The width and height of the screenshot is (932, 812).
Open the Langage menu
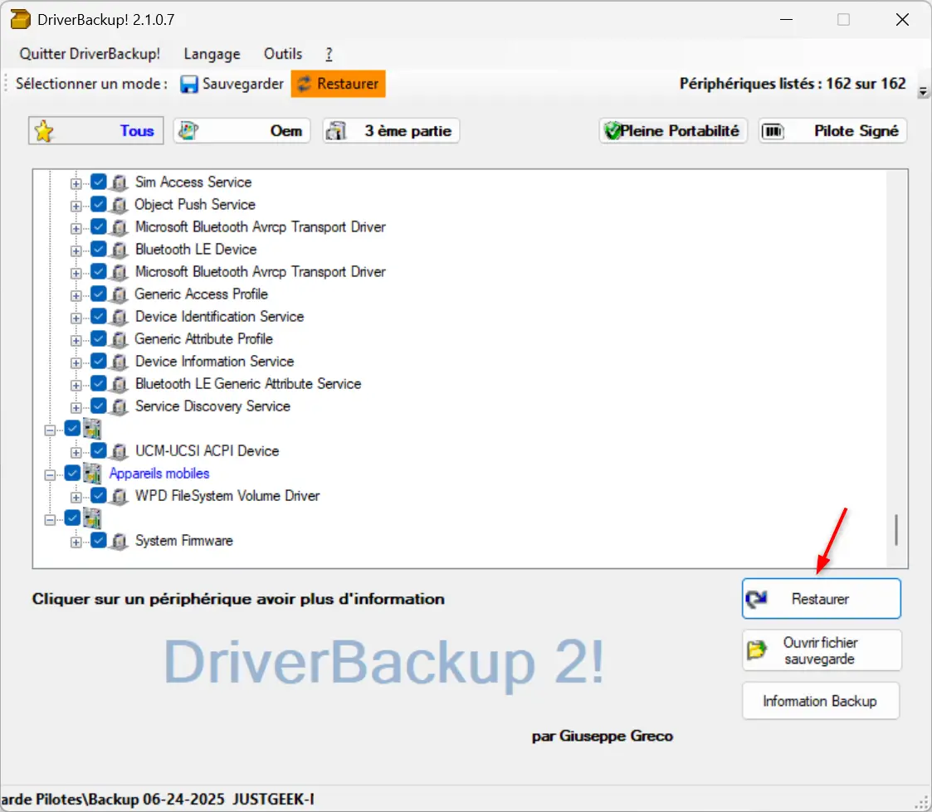[212, 54]
